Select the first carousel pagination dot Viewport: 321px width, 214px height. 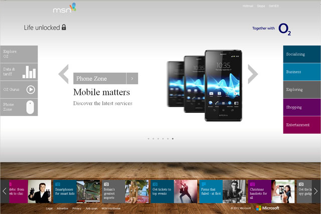[x=148, y=139]
